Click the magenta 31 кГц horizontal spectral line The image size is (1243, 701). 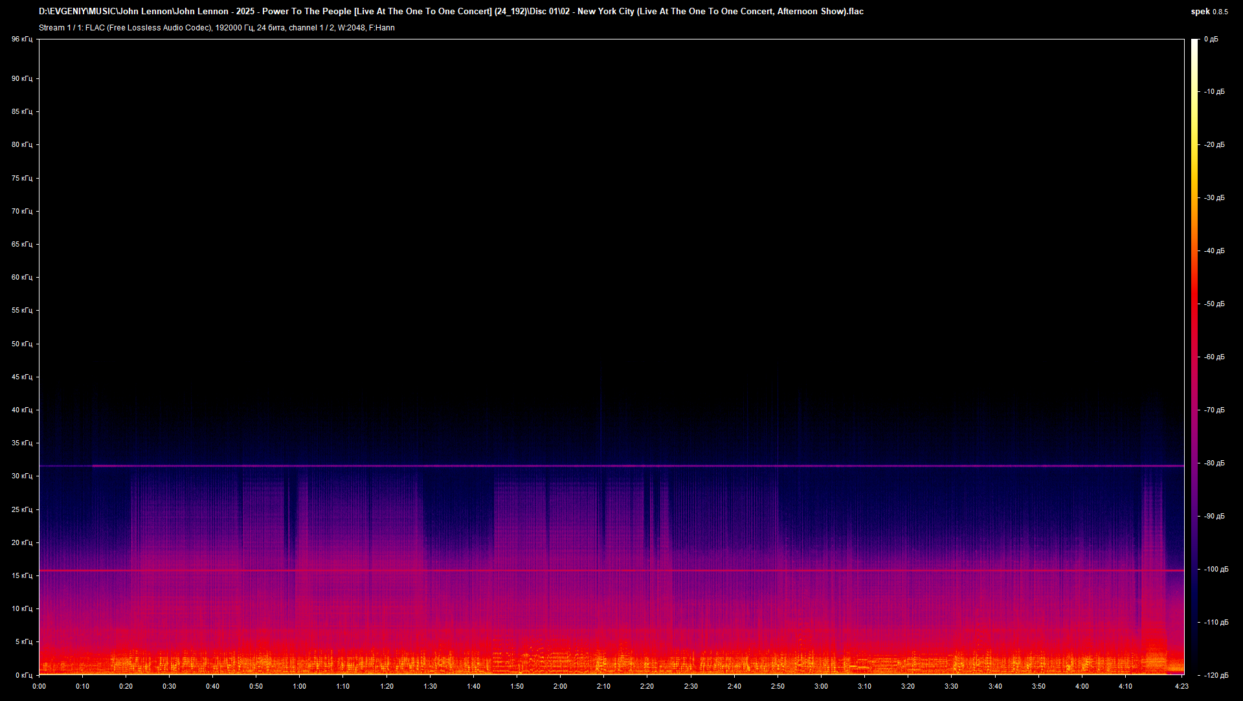(x=583, y=465)
